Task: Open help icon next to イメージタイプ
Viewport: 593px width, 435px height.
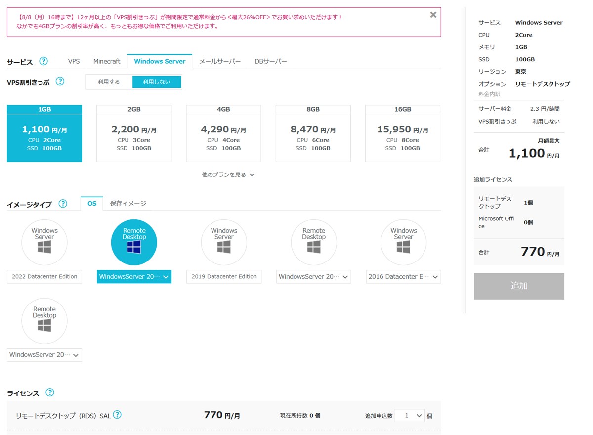Action: click(63, 203)
